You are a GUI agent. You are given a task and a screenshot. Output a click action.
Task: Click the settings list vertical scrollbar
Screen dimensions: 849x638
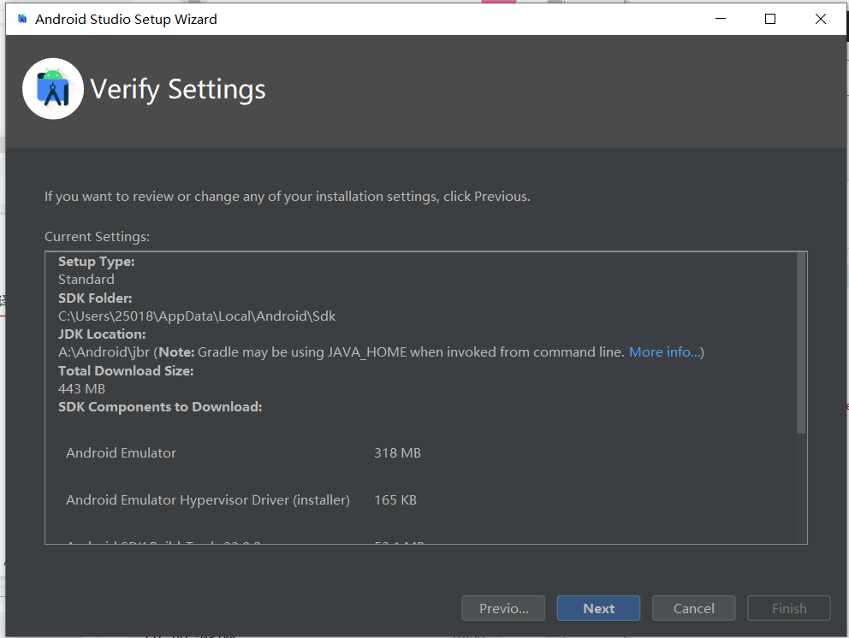[x=801, y=343]
